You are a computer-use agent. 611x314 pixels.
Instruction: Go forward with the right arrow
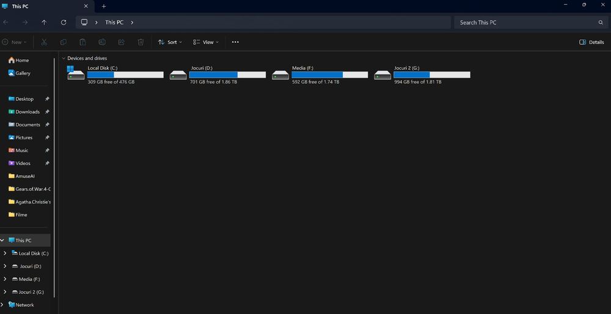[x=25, y=22]
